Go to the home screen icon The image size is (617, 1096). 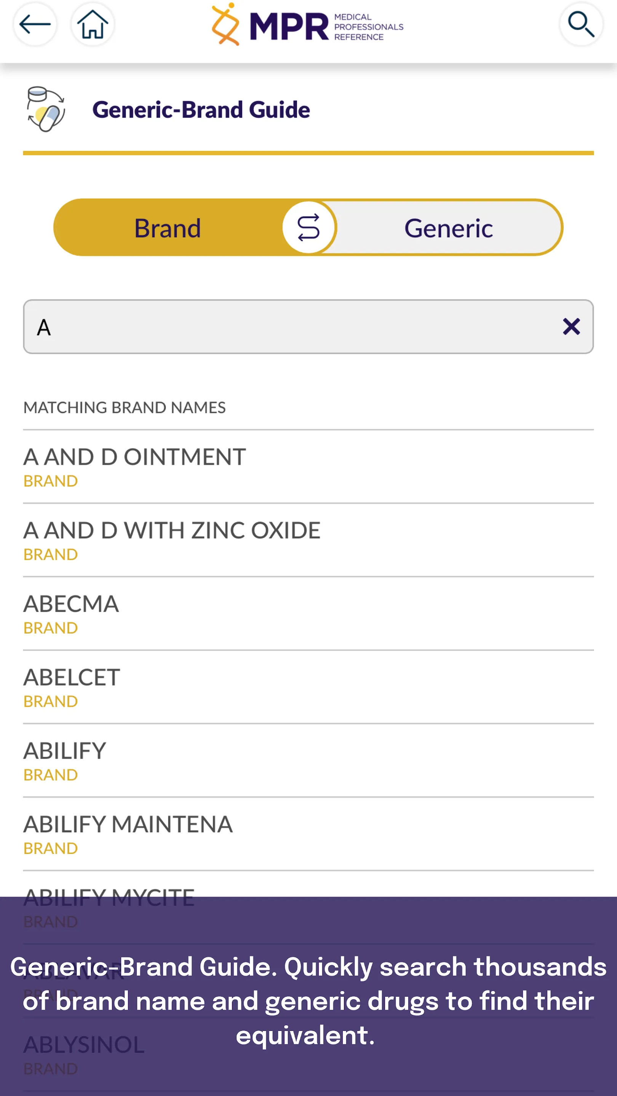coord(93,24)
